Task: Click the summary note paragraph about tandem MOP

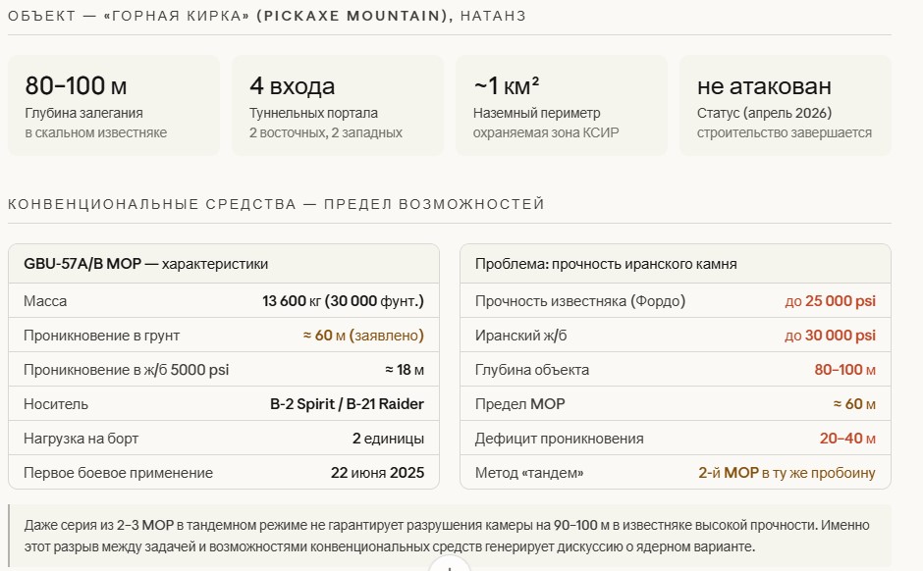Action: [449, 536]
